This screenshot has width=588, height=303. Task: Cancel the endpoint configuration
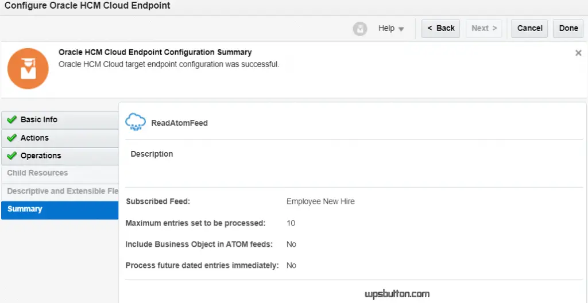click(x=529, y=29)
